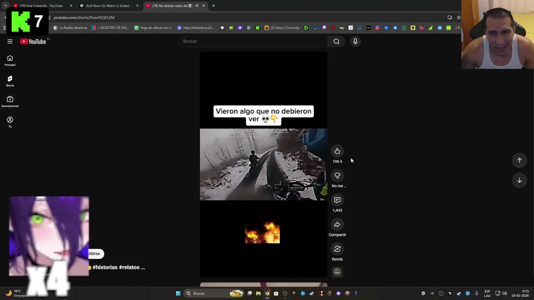Screen dimensions: 534x300
Task: Click the install app icon in address bar
Action: (x=450, y=17)
